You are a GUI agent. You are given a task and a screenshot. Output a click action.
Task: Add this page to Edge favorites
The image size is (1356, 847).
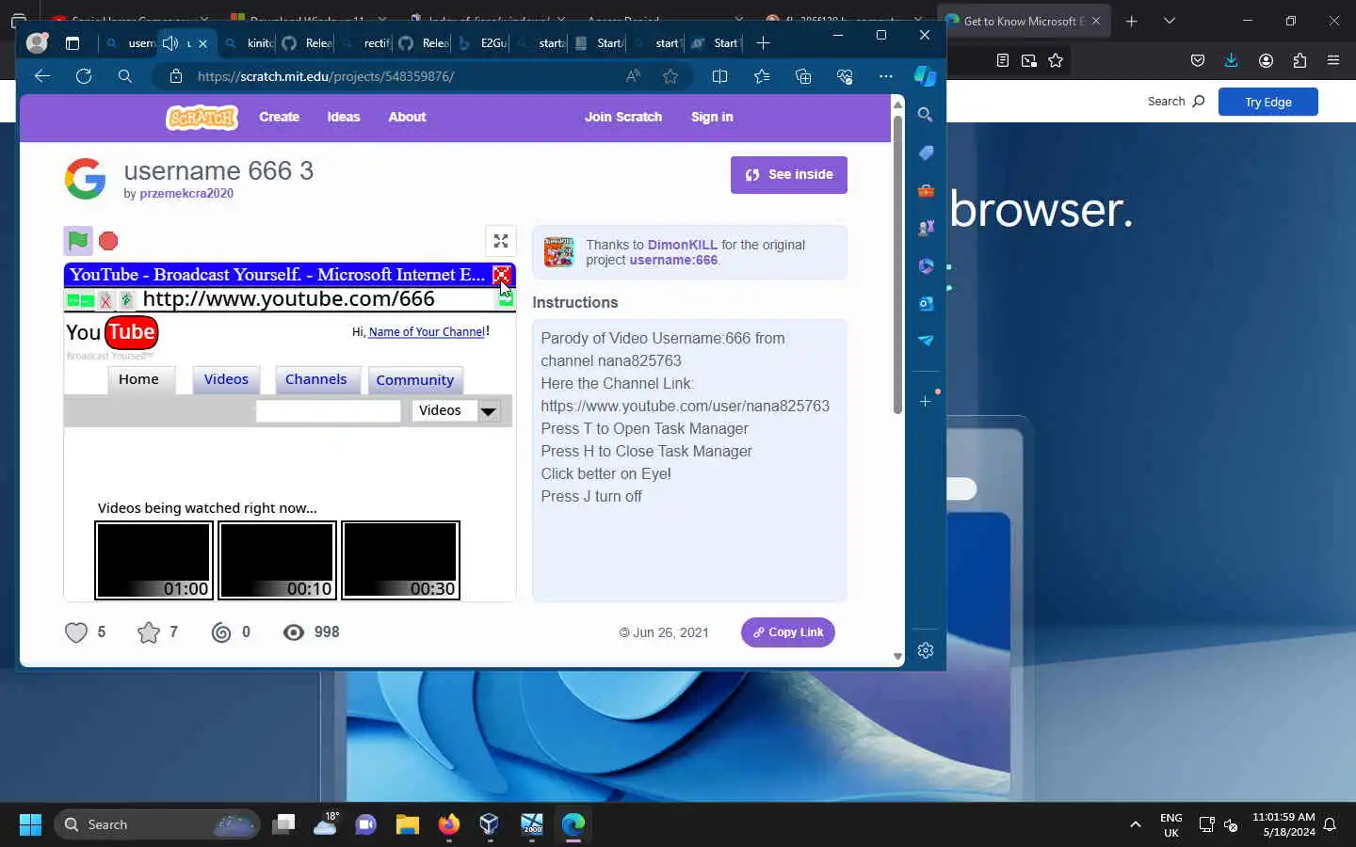click(670, 76)
